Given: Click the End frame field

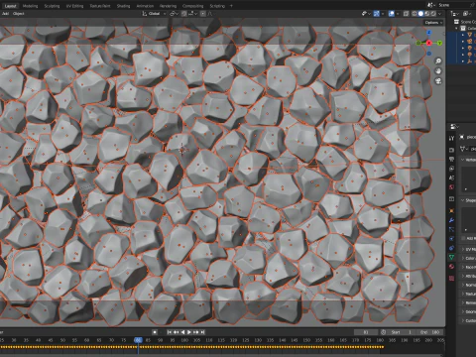Looking at the screenshot, I should [x=430, y=332].
